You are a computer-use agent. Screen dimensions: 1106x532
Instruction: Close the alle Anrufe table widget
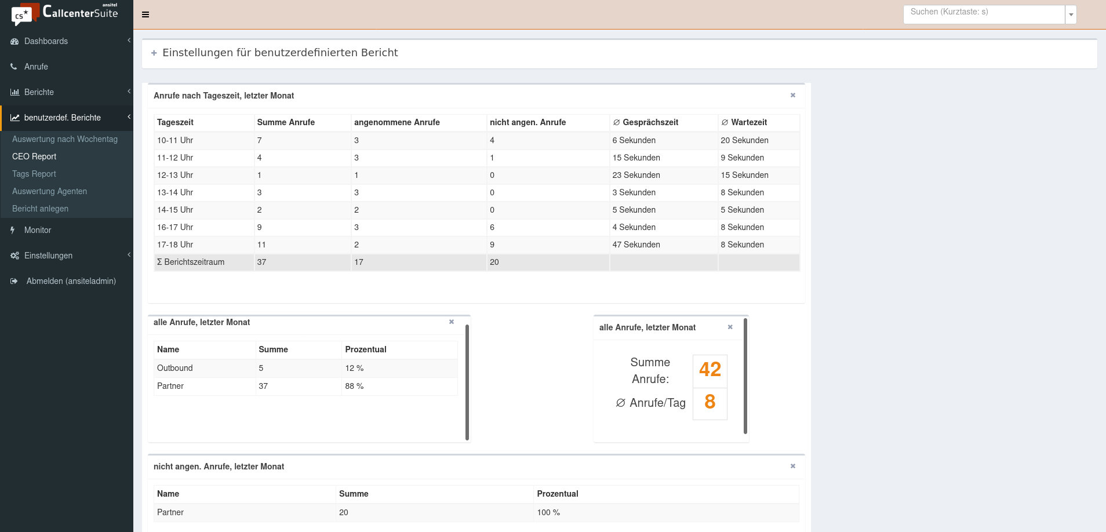click(x=451, y=322)
